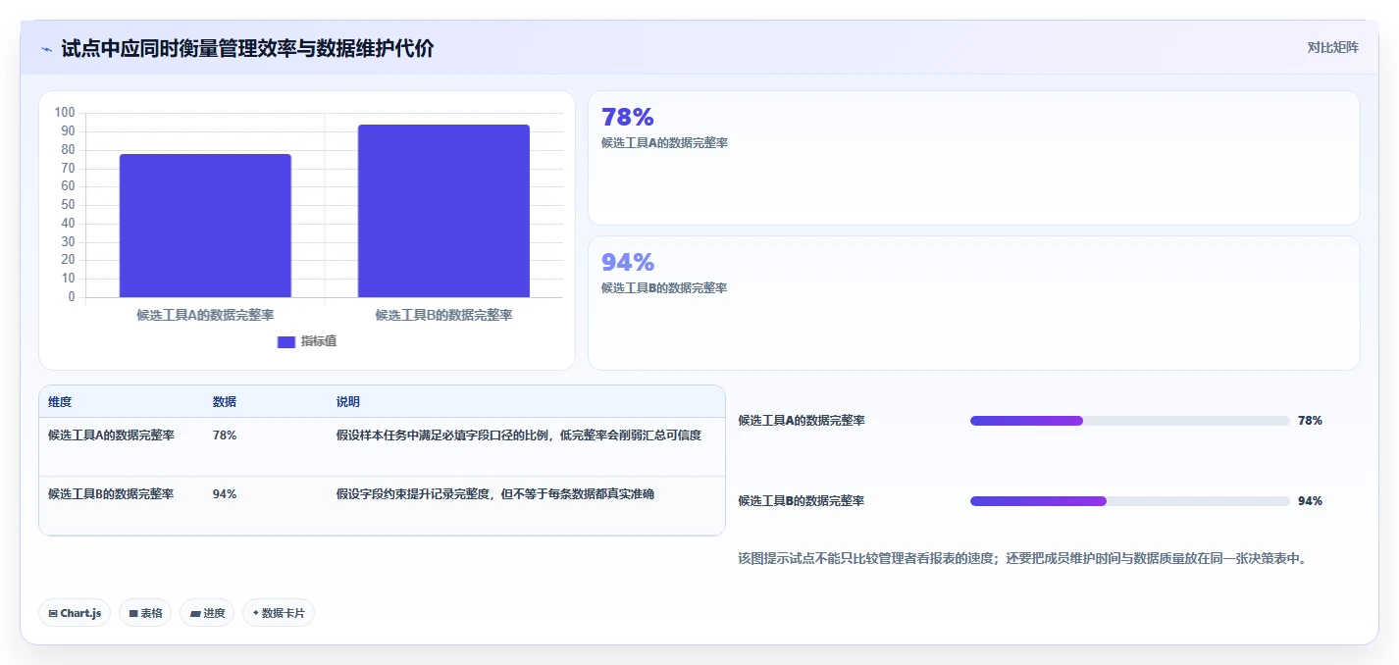Screen dimensions: 1399x665
Task: Click the 数据 column header
Action: (x=225, y=402)
